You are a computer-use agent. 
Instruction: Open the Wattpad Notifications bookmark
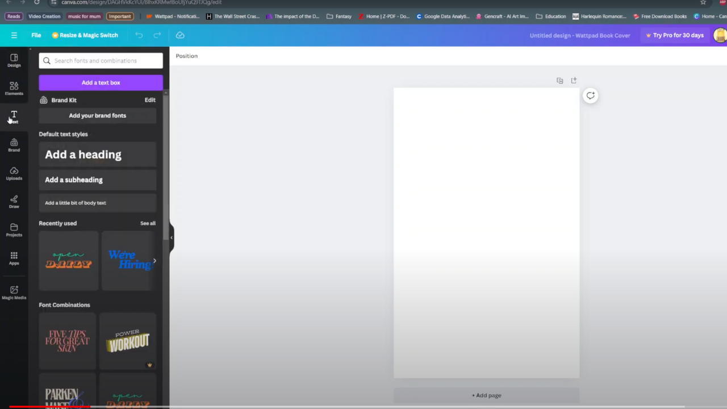(173, 16)
